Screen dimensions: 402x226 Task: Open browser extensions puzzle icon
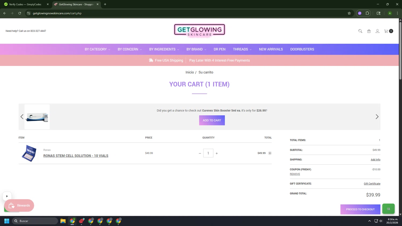point(367,13)
